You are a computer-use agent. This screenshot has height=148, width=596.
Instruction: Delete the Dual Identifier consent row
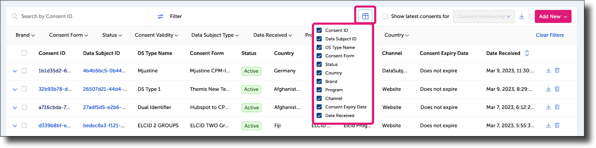click(x=557, y=107)
